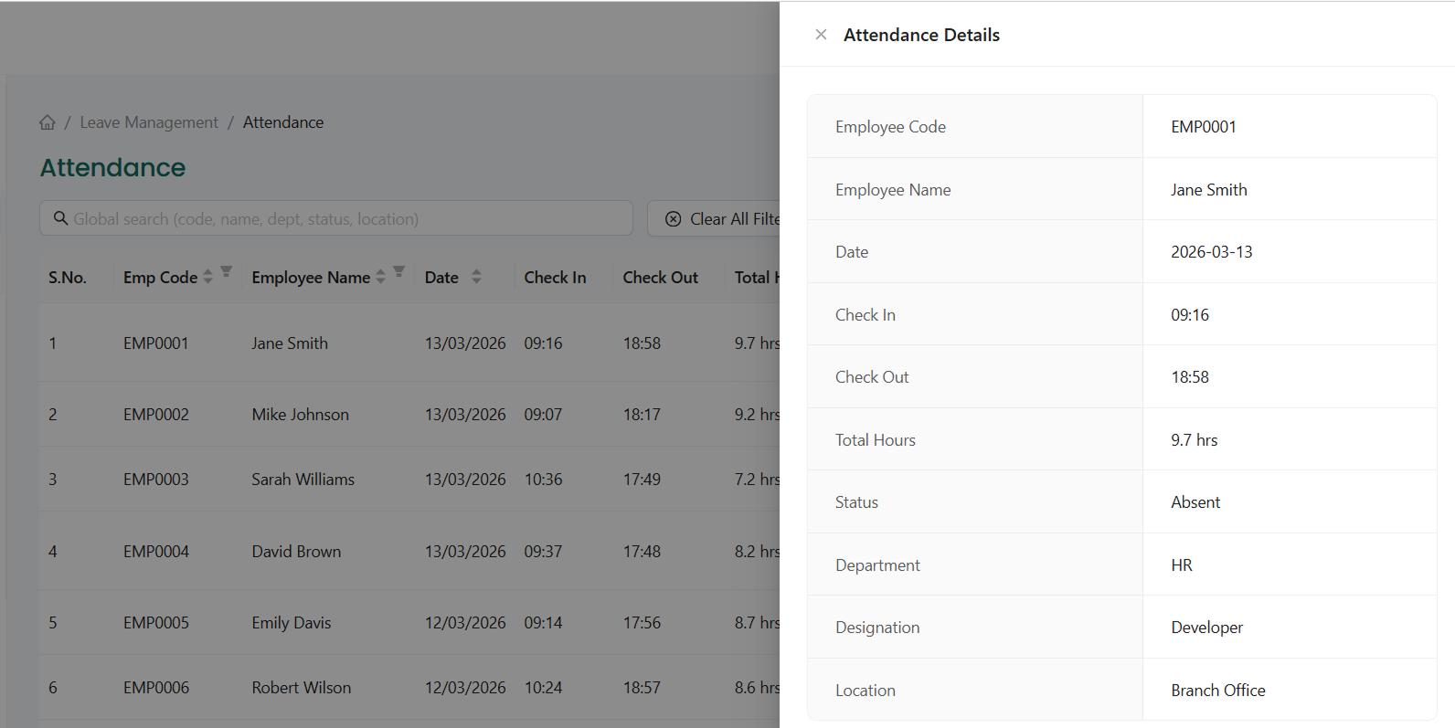
Task: Select the David Brown row
Action: pyautogui.click(x=296, y=552)
